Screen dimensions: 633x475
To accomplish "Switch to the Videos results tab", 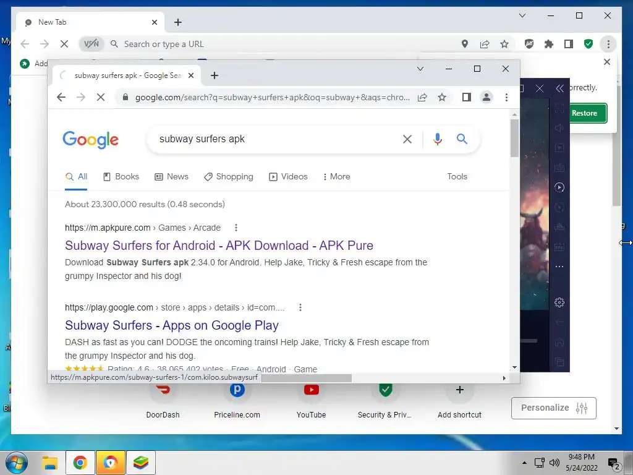I will pyautogui.click(x=288, y=176).
